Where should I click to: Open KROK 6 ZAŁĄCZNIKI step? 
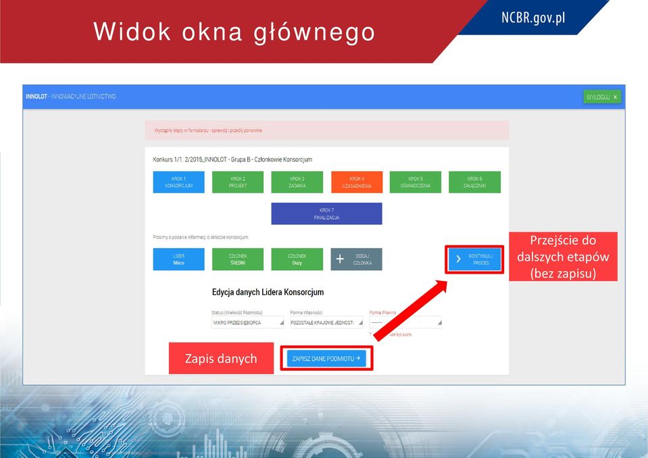(474, 182)
